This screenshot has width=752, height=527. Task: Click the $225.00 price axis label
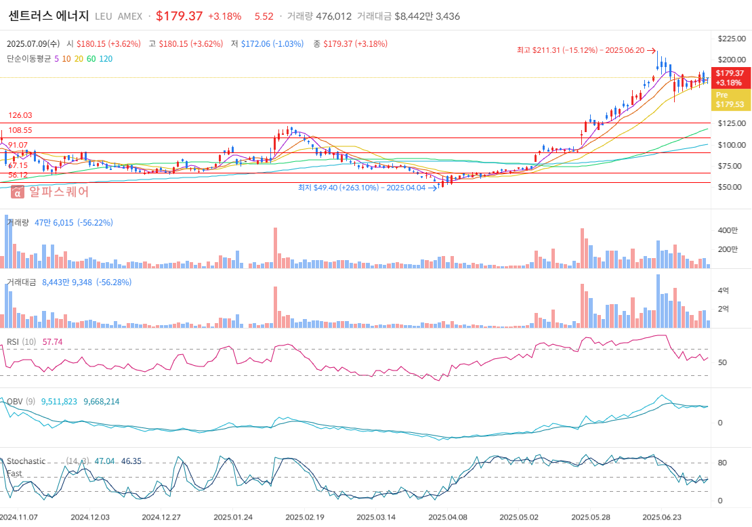coord(732,39)
